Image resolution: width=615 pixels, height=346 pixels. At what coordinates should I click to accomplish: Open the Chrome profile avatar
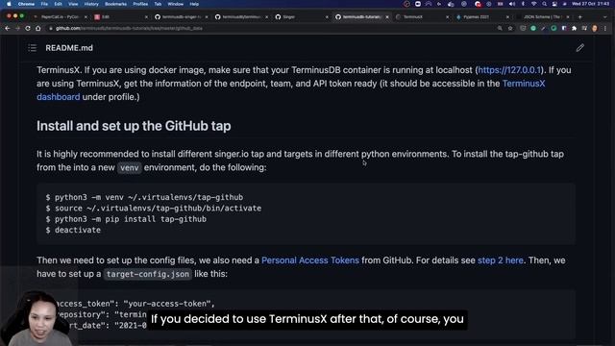coord(595,28)
